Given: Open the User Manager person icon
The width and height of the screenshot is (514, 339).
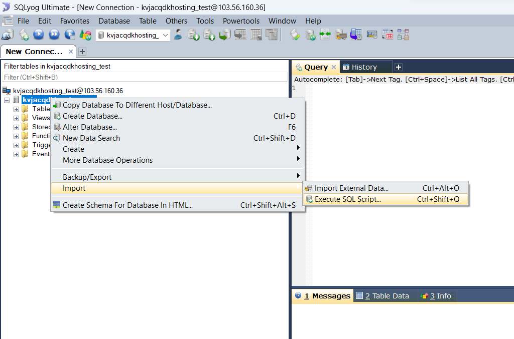Looking at the screenshot, I should (x=178, y=35).
